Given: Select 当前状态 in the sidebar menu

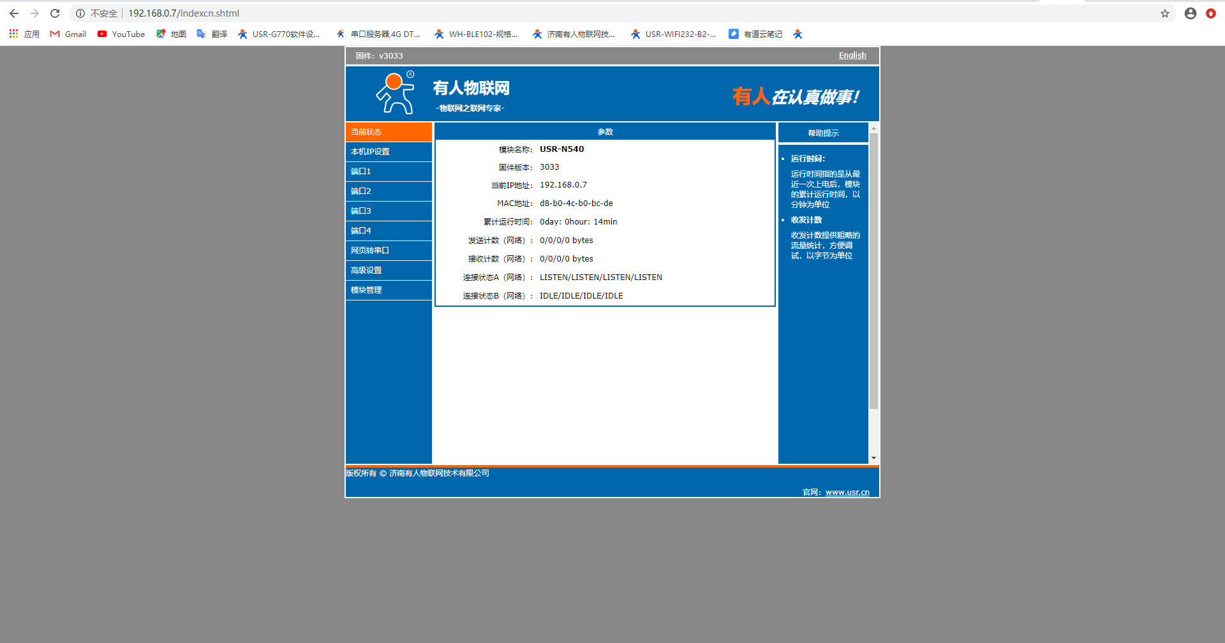Looking at the screenshot, I should tap(389, 132).
